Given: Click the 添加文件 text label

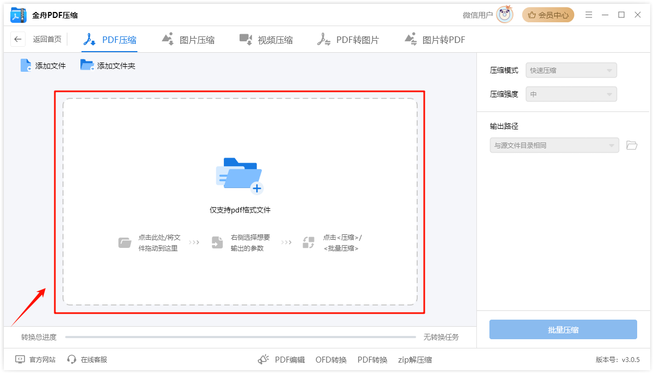Looking at the screenshot, I should tap(51, 66).
